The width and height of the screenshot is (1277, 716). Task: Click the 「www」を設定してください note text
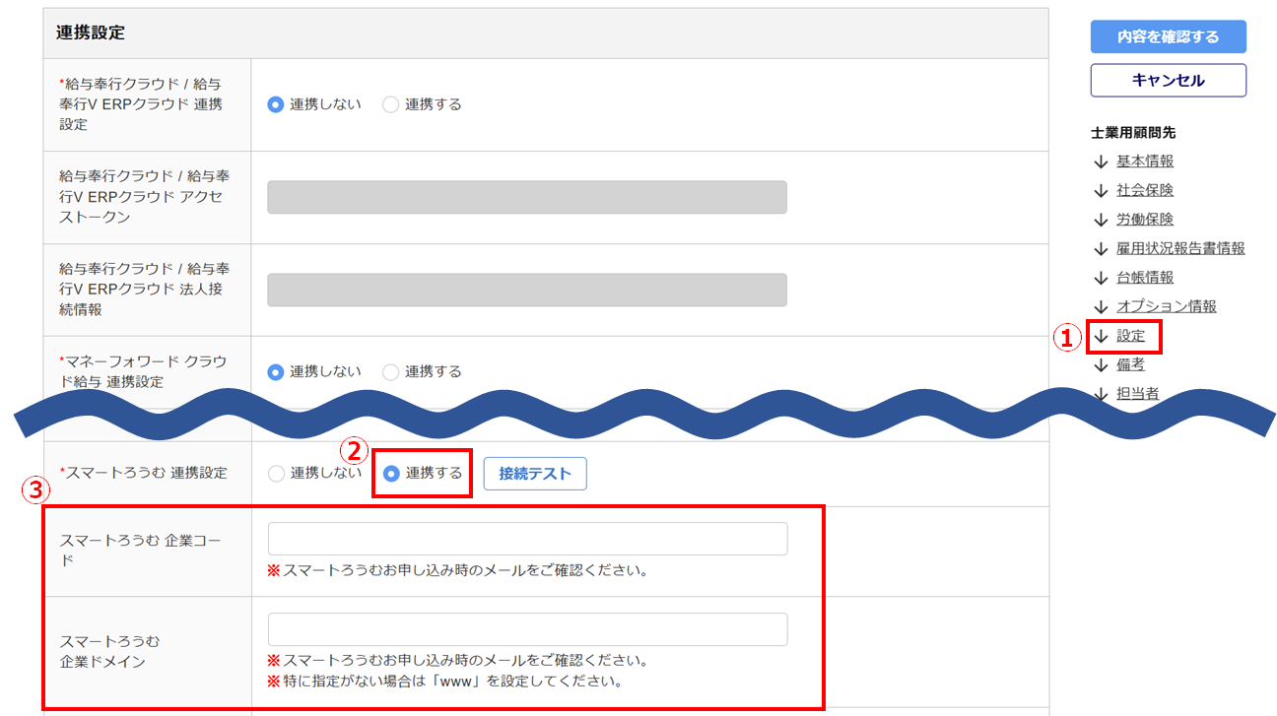point(446,681)
